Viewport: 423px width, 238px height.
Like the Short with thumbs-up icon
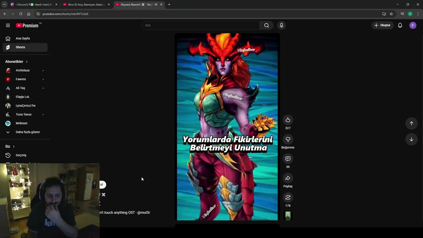(x=288, y=120)
